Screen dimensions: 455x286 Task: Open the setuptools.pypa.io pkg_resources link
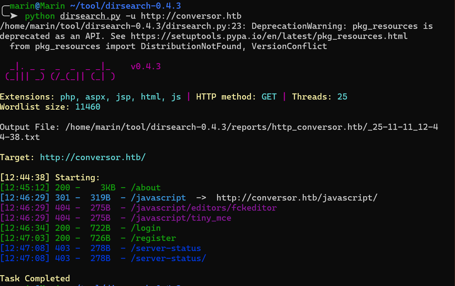269,36
